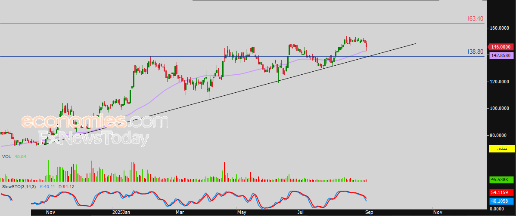The height and width of the screenshot is (216, 516).
Task: Click the 138.80 support level label
Action: click(475, 52)
